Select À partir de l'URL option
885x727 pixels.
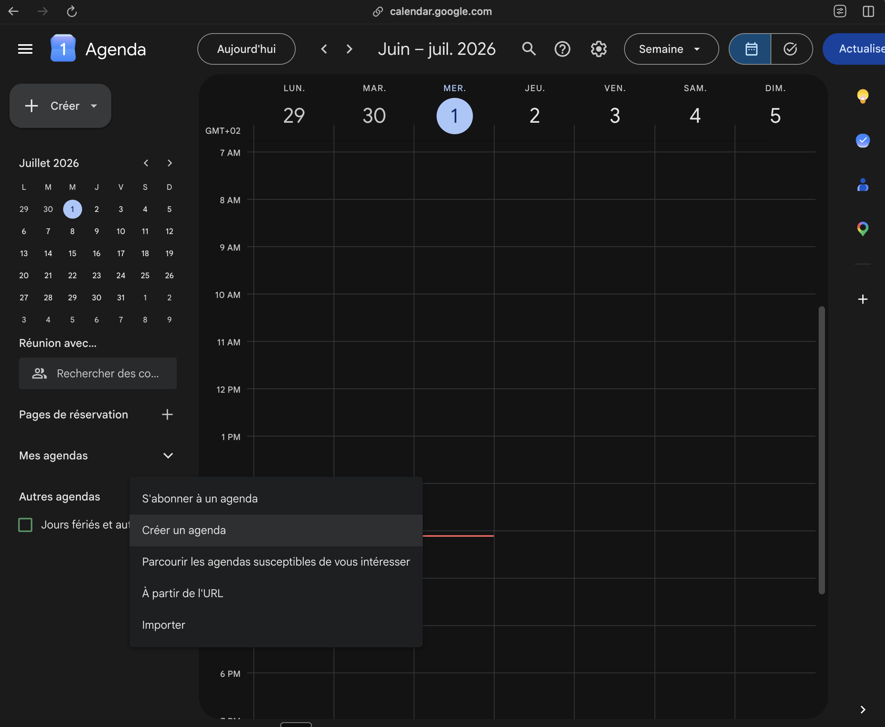coord(276,594)
